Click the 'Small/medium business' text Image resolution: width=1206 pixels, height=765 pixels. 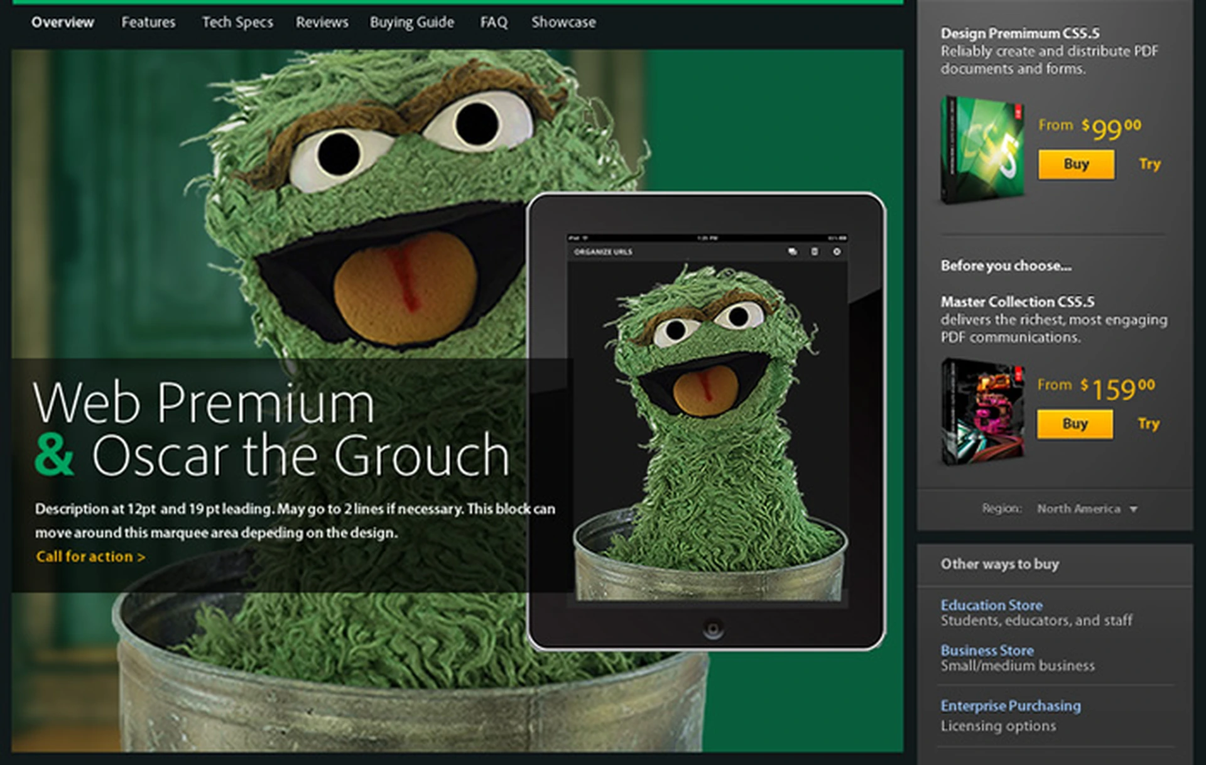pos(1017,666)
